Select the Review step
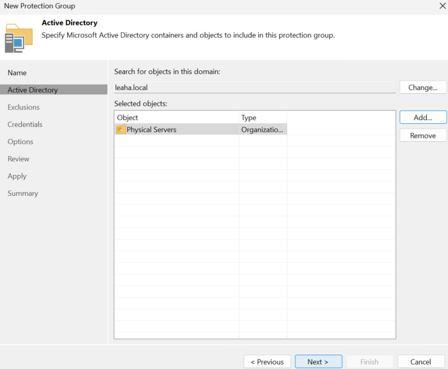Viewport: 448px width, 369px height. pyautogui.click(x=19, y=159)
